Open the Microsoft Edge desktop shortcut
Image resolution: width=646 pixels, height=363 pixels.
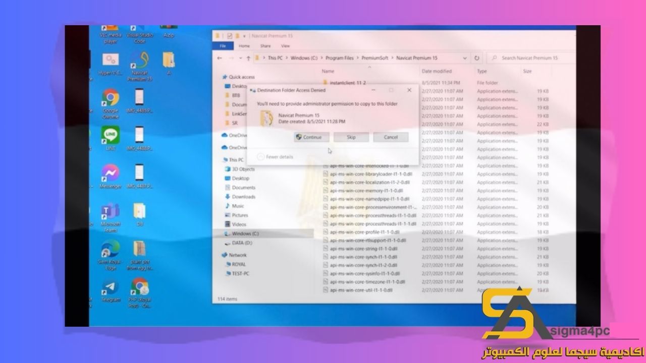pos(110,255)
